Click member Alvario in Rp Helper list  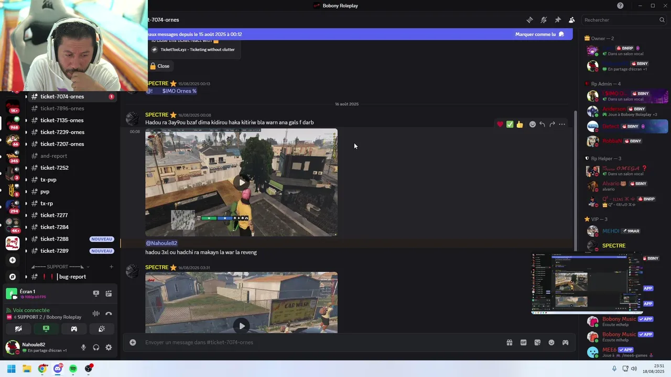[x=626, y=186]
